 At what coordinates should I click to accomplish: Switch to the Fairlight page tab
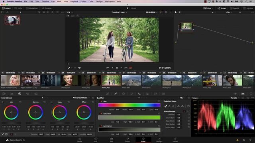coord(159,140)
